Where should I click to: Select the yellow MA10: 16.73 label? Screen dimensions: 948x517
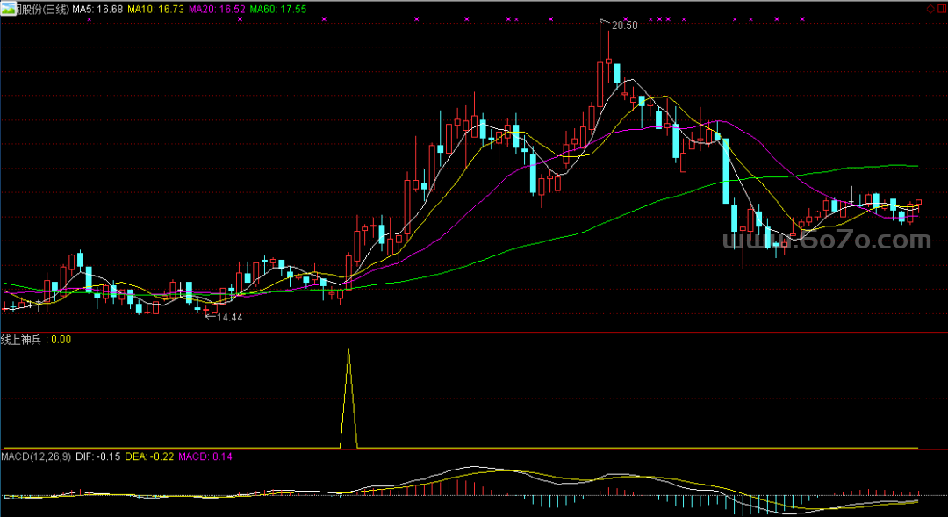155,9
